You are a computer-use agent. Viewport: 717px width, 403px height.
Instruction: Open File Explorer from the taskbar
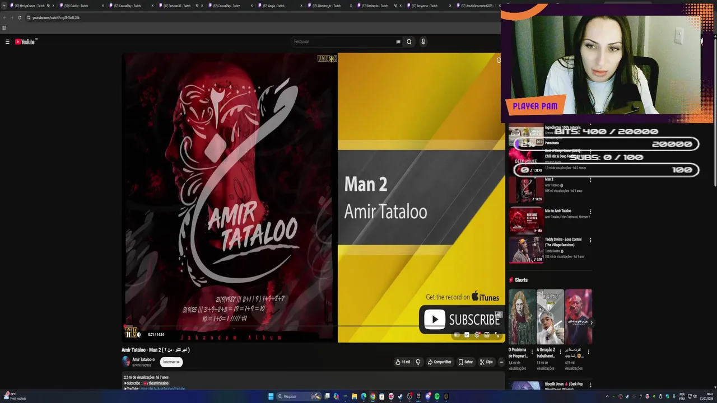click(355, 396)
